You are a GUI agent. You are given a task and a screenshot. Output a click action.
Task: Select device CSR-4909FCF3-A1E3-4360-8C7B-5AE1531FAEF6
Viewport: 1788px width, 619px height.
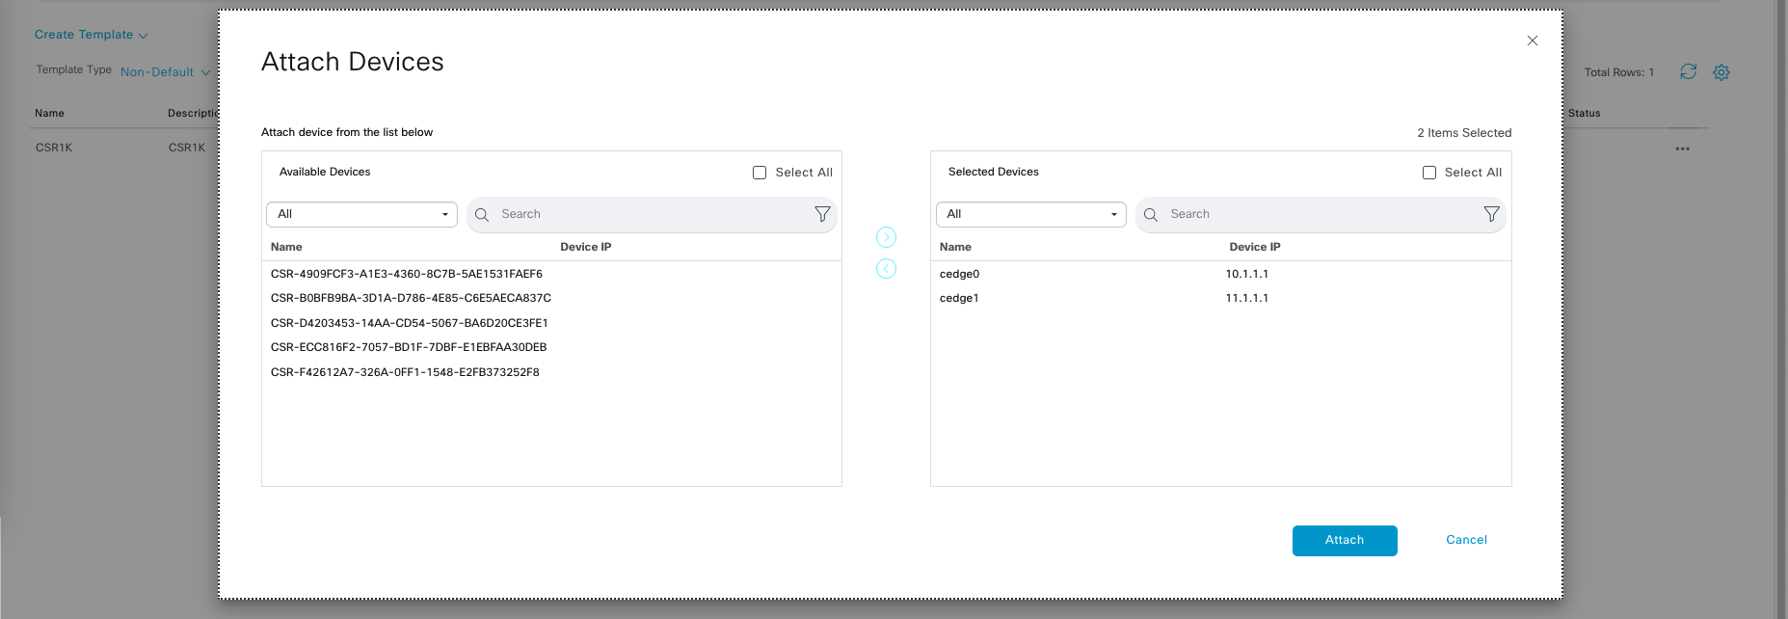point(406,274)
